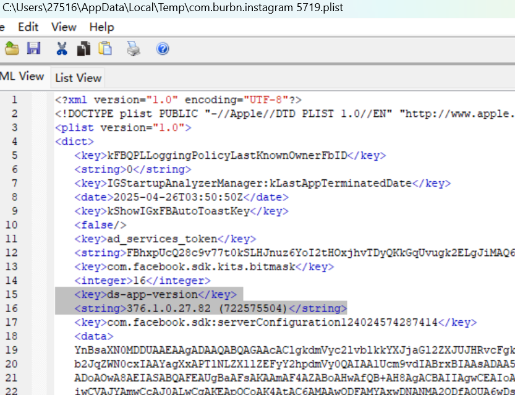Viewport: 515px width, 395px height.
Task: Click the base64 line starting YnBsaXN0MDDU
Action: [x=295, y=350]
